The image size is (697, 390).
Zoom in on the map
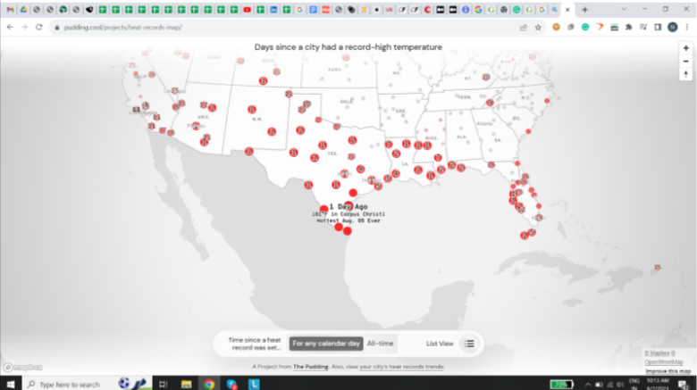685,48
